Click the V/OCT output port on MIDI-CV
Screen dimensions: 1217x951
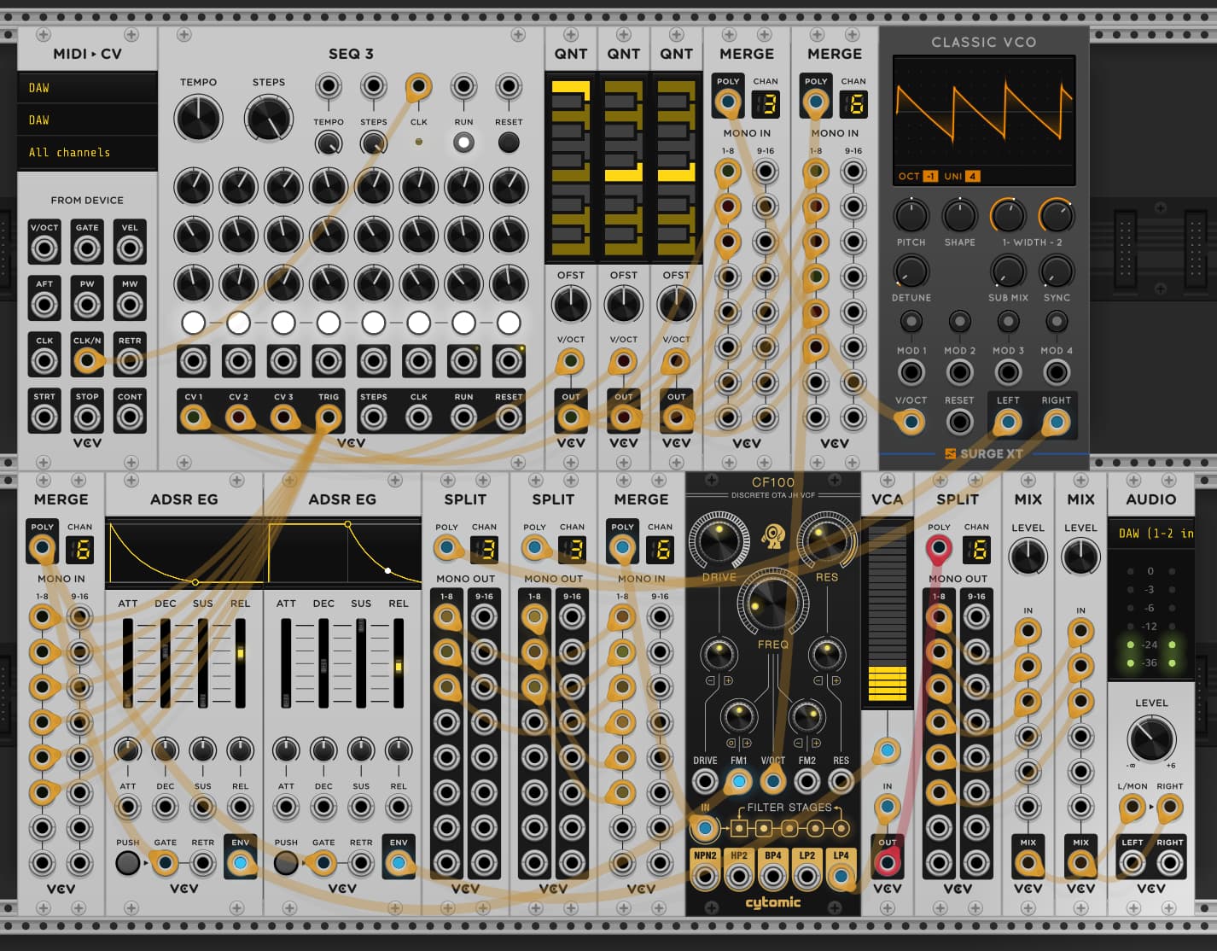[x=44, y=248]
